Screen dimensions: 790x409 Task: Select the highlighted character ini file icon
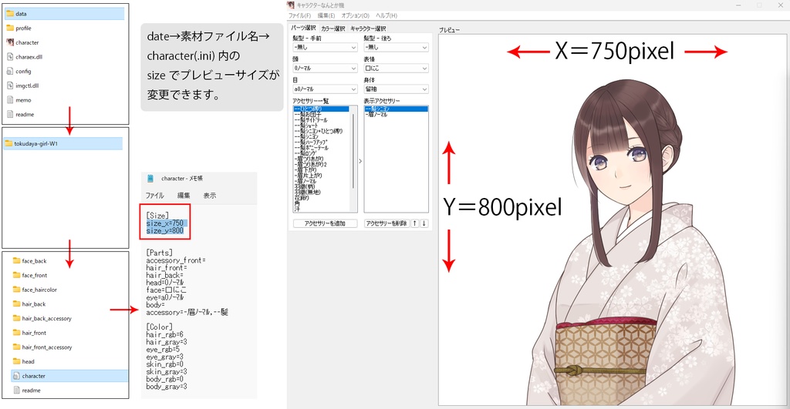pos(16,376)
